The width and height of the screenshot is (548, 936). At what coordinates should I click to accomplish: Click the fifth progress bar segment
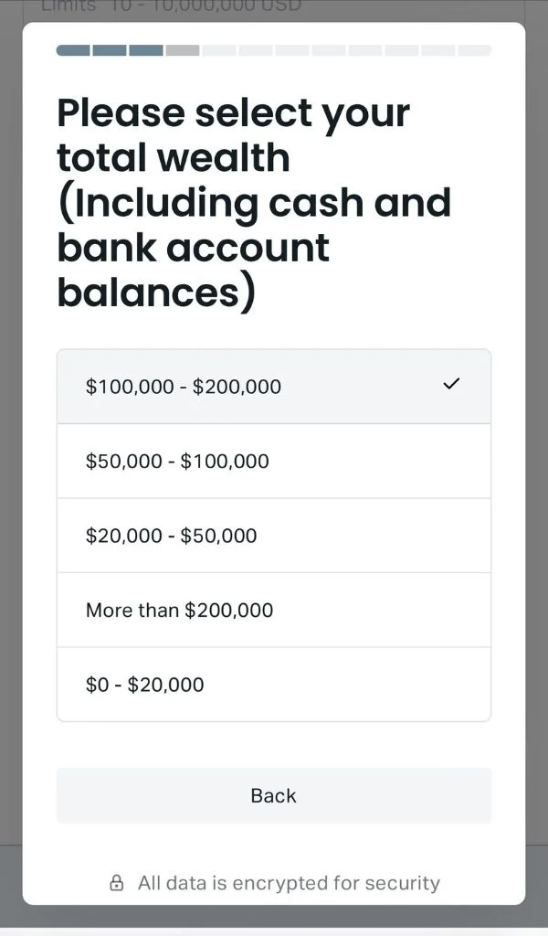(x=219, y=50)
